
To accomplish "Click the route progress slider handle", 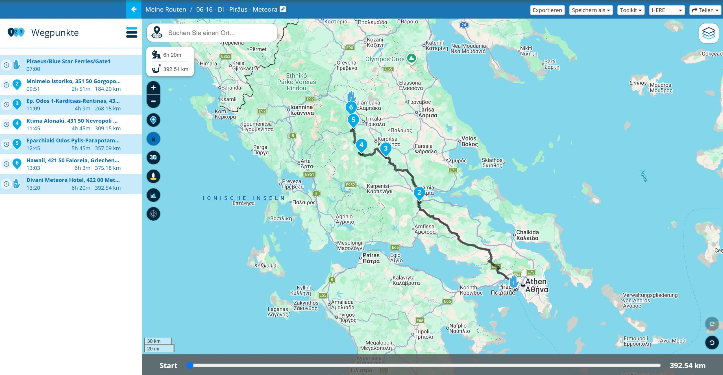I will click(190, 365).
